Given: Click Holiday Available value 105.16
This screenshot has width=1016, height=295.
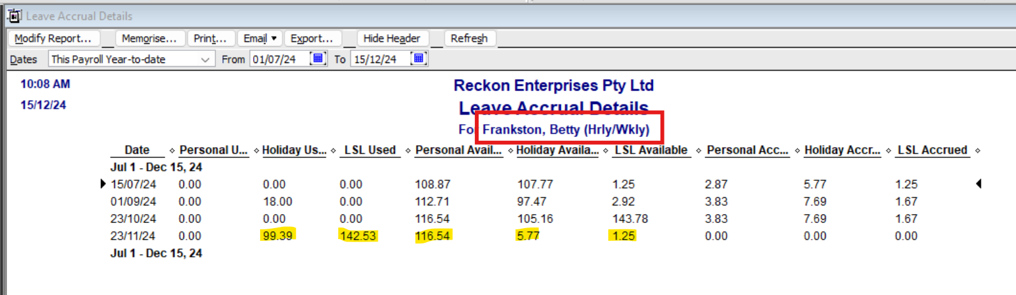Looking at the screenshot, I should 535,219.
